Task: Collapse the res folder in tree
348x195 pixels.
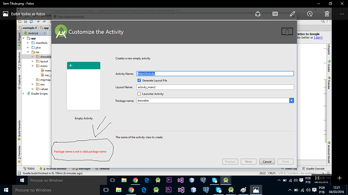Action: (28, 52)
